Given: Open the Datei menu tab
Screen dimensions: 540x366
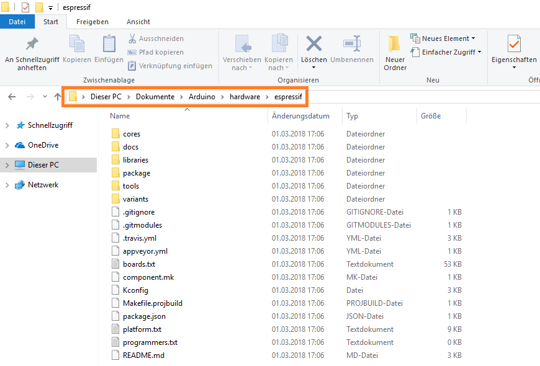Looking at the screenshot, I should (x=17, y=22).
